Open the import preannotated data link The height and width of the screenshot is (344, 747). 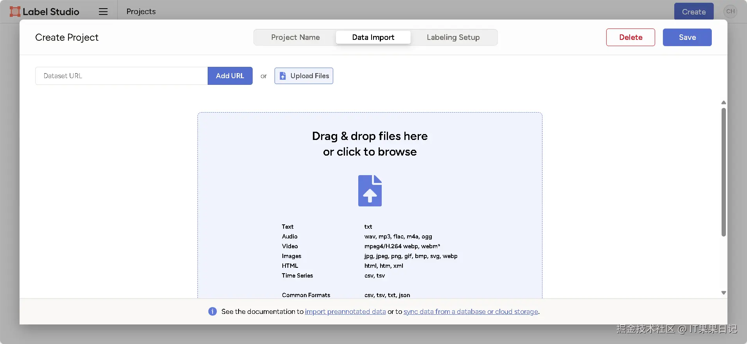(x=345, y=312)
